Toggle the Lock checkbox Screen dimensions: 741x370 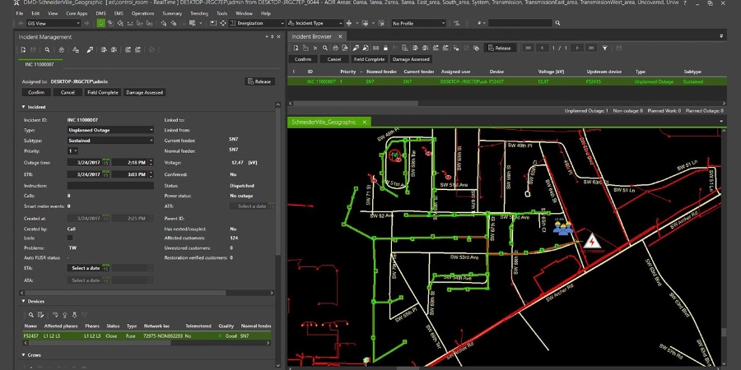click(x=70, y=237)
